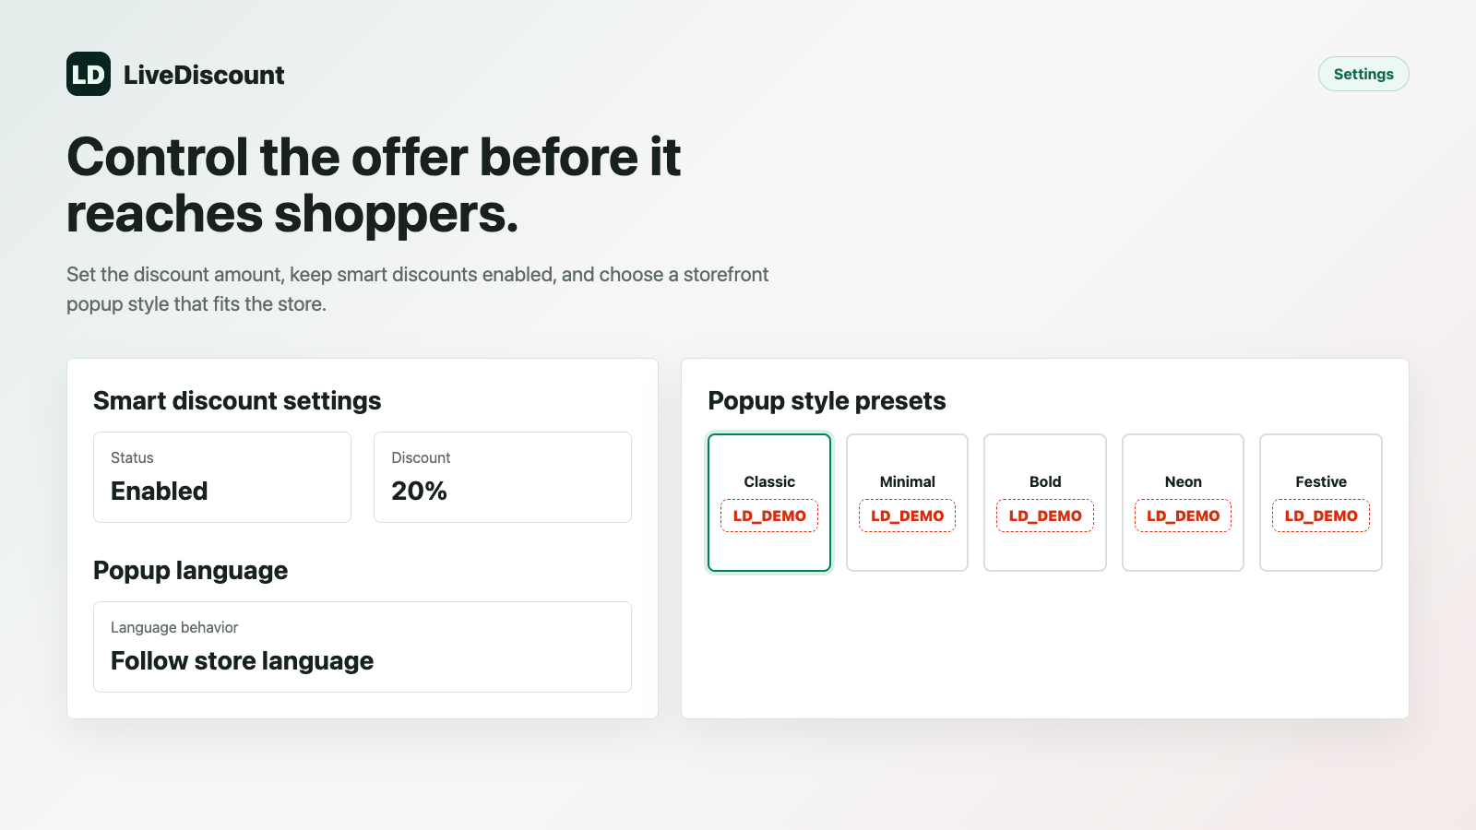Select the Minimal popup preset

pyautogui.click(x=907, y=503)
